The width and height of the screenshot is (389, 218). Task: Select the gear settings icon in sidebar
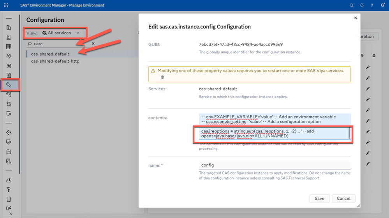[9, 133]
